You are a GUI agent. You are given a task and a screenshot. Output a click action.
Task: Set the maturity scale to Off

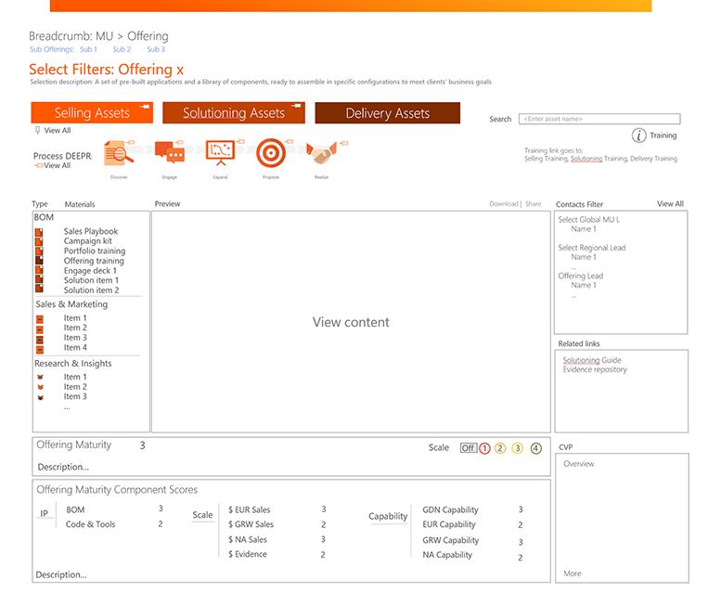click(468, 448)
